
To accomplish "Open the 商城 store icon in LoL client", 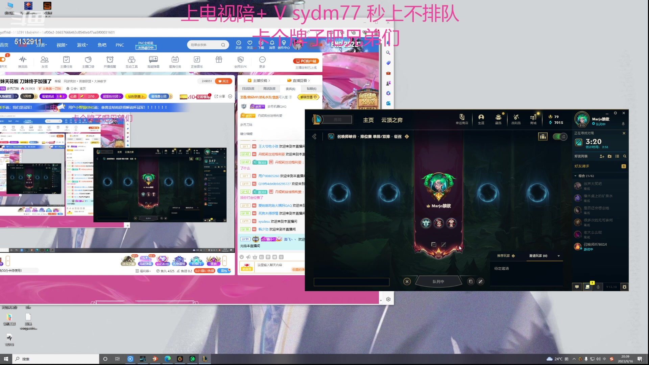I will coord(534,119).
